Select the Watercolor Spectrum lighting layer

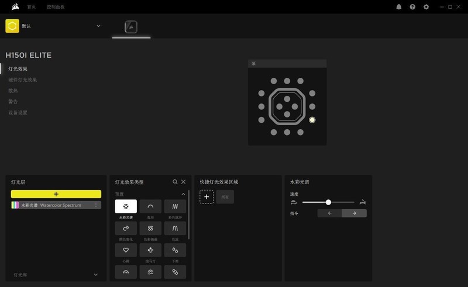(56, 205)
